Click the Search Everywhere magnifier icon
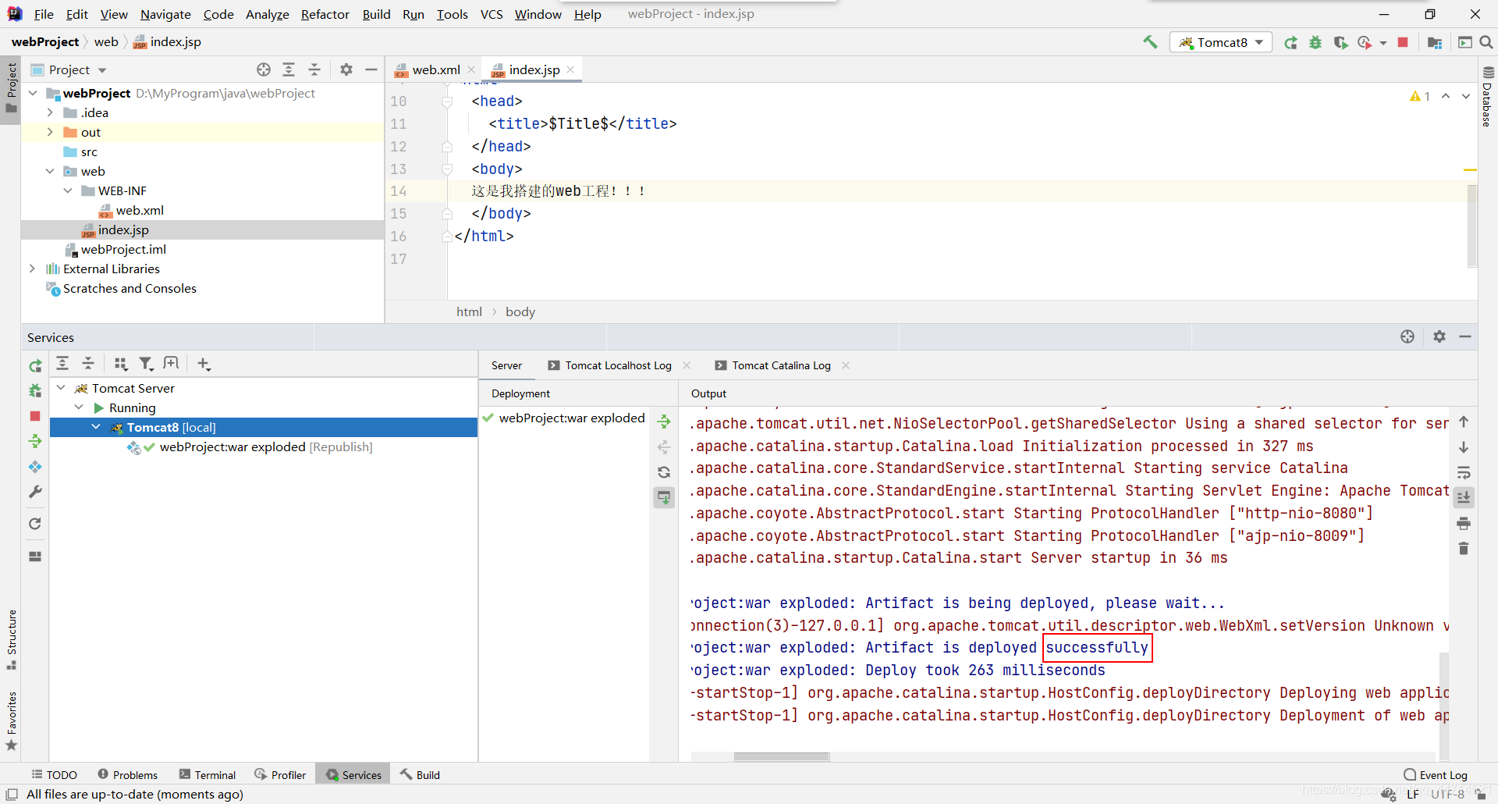 [x=1486, y=42]
